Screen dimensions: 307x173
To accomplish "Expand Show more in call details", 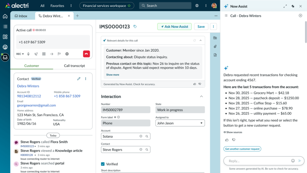I will coord(112,74).
